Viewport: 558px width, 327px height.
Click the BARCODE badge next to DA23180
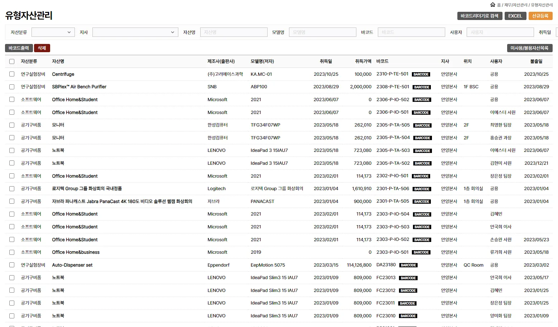click(408, 265)
